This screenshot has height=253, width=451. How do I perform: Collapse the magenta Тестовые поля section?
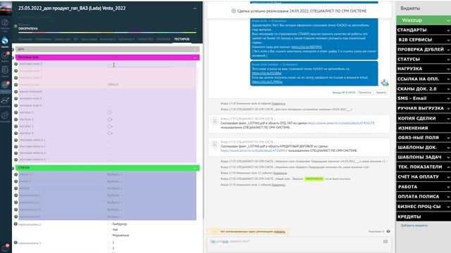pos(195,58)
